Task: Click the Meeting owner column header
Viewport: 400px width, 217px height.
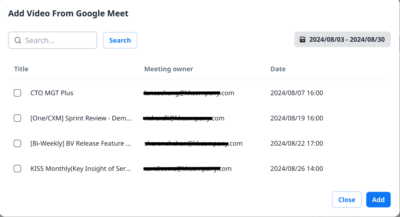Action: [x=168, y=69]
